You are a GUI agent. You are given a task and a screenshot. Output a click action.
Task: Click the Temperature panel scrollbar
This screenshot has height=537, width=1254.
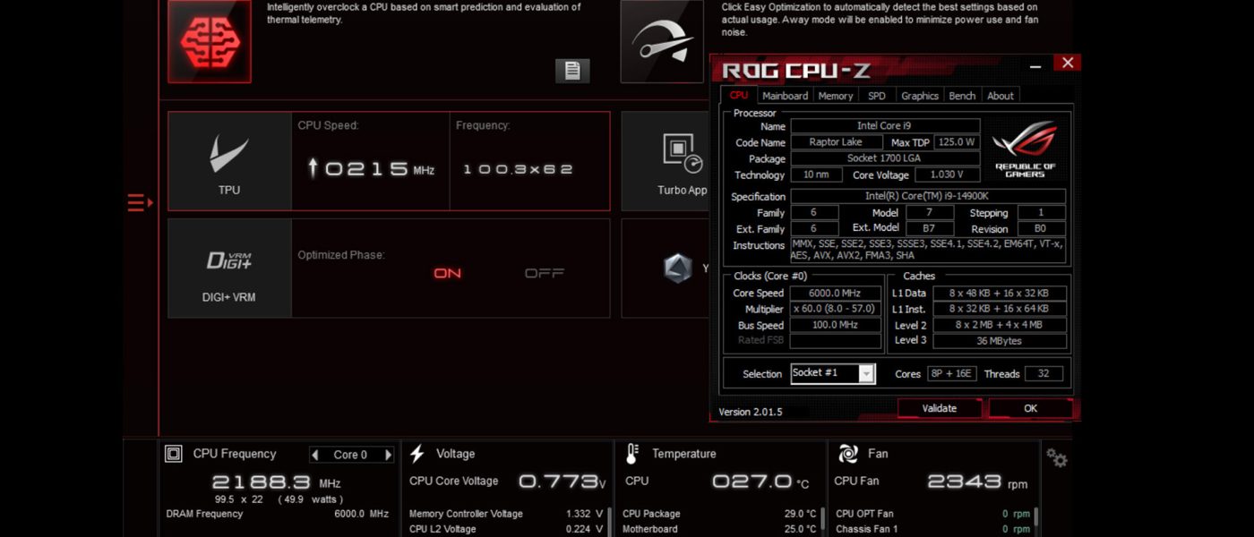coord(822,517)
